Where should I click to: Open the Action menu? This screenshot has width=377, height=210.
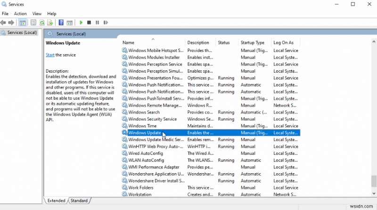click(x=20, y=14)
